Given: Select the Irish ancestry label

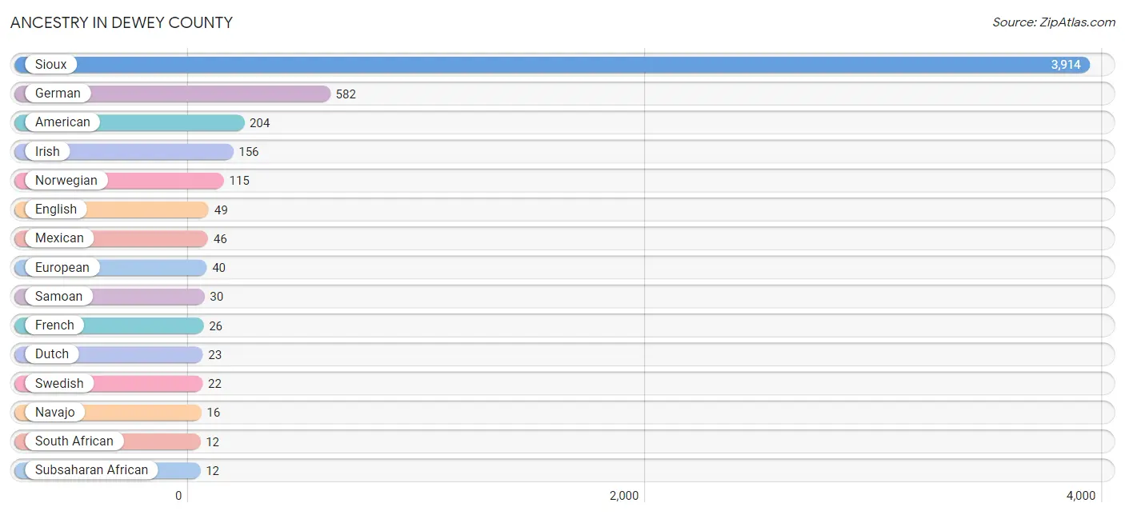Looking at the screenshot, I should [x=47, y=151].
